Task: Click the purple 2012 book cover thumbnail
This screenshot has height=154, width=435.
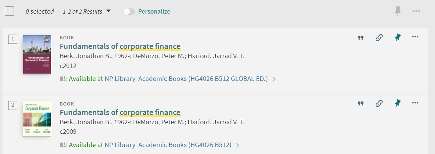Action: click(37, 54)
